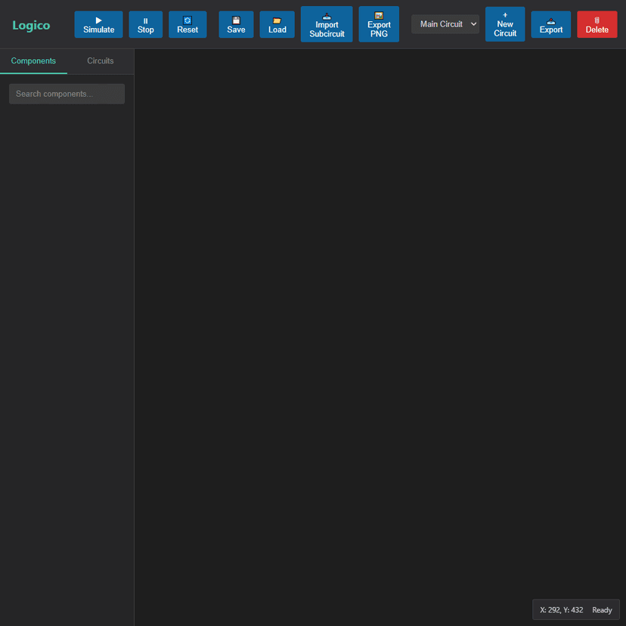Click the Save disk icon

pos(235,18)
